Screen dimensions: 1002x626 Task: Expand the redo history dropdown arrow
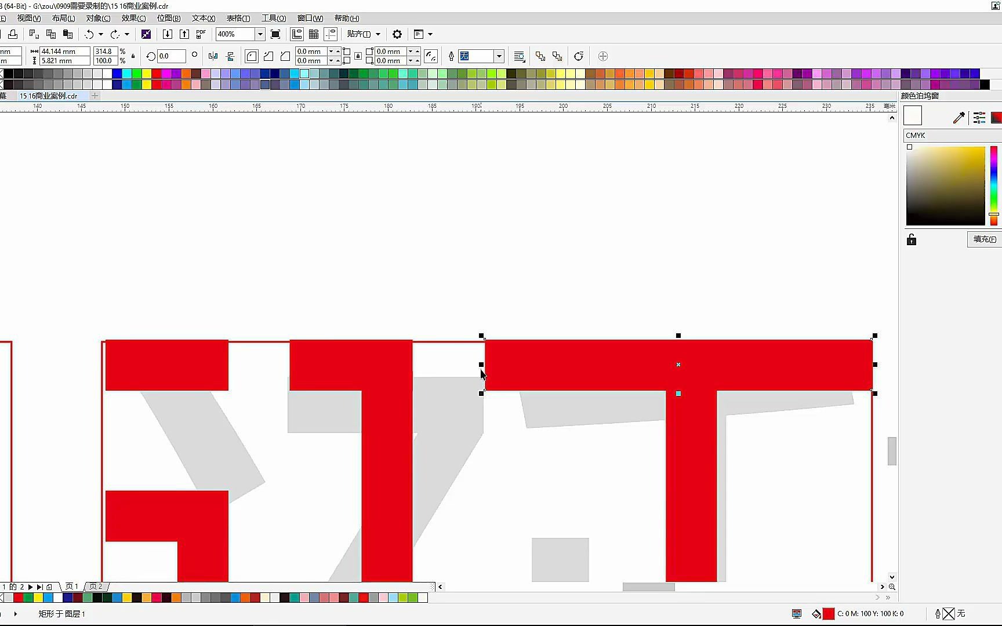127,34
